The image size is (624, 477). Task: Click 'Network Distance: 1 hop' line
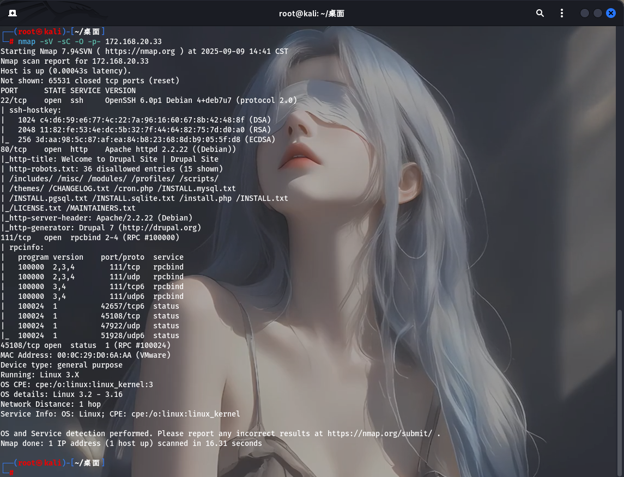pos(51,404)
